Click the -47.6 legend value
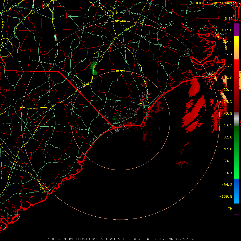This screenshot has width=241, height=241. [227, 149]
